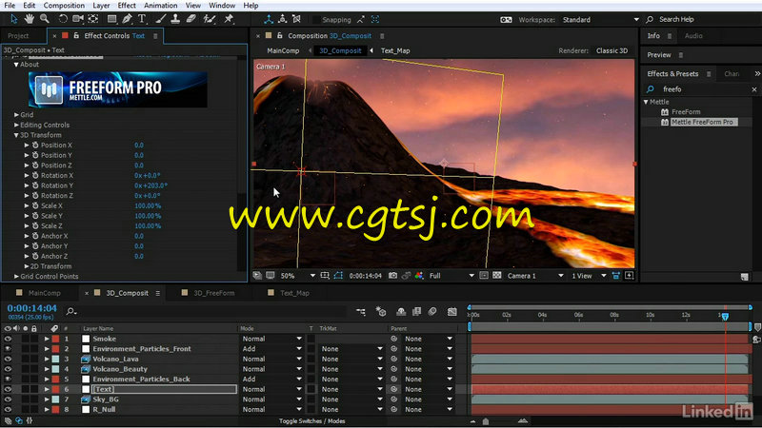762x428 pixels.
Task: Select the Mettle FreeForm Pro effect
Action: tap(702, 123)
